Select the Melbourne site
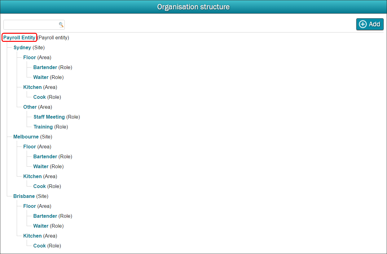This screenshot has width=387, height=254. point(26,137)
